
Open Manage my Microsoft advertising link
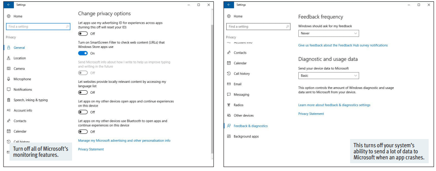(124, 141)
